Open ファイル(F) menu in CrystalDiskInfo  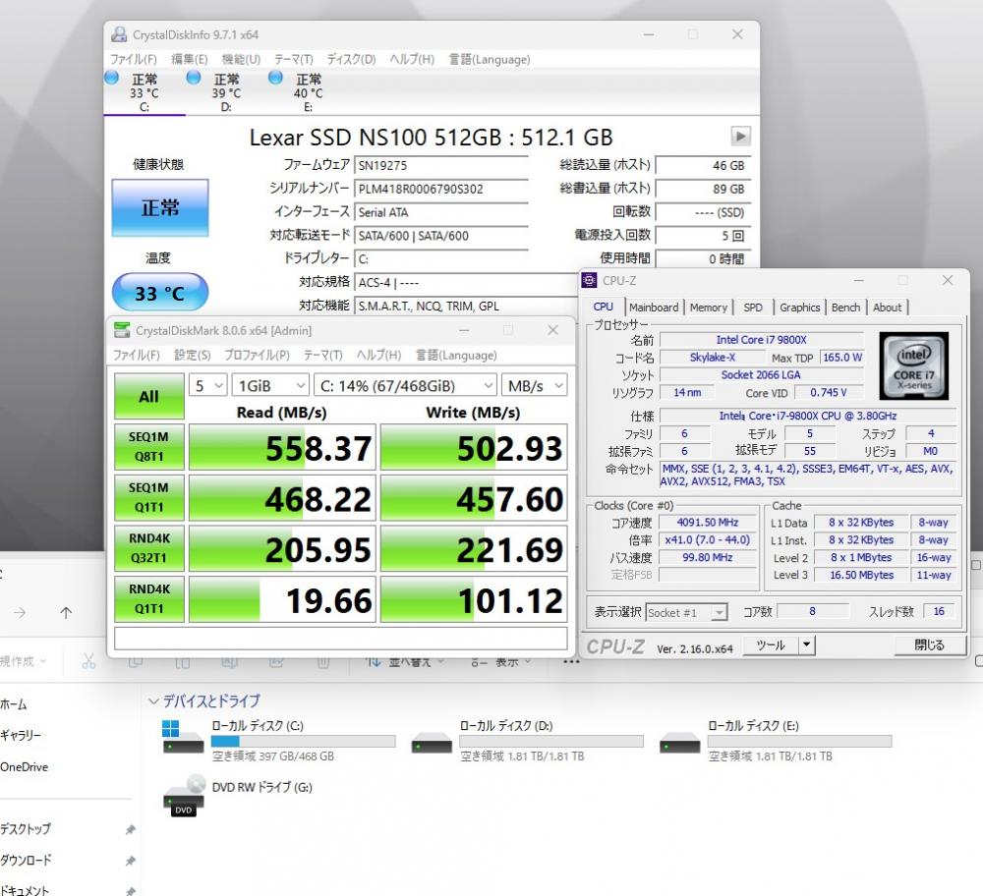coord(134,59)
